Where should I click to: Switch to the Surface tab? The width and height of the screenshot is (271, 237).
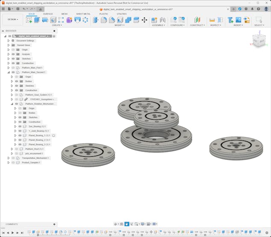point(48,14)
